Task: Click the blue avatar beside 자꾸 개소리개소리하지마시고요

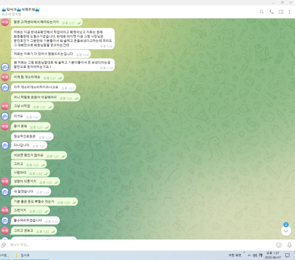Action: [5, 87]
